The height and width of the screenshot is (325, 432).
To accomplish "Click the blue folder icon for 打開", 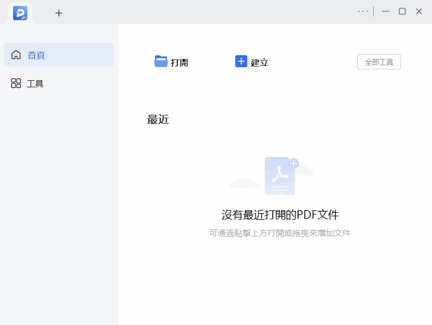I will [x=161, y=61].
